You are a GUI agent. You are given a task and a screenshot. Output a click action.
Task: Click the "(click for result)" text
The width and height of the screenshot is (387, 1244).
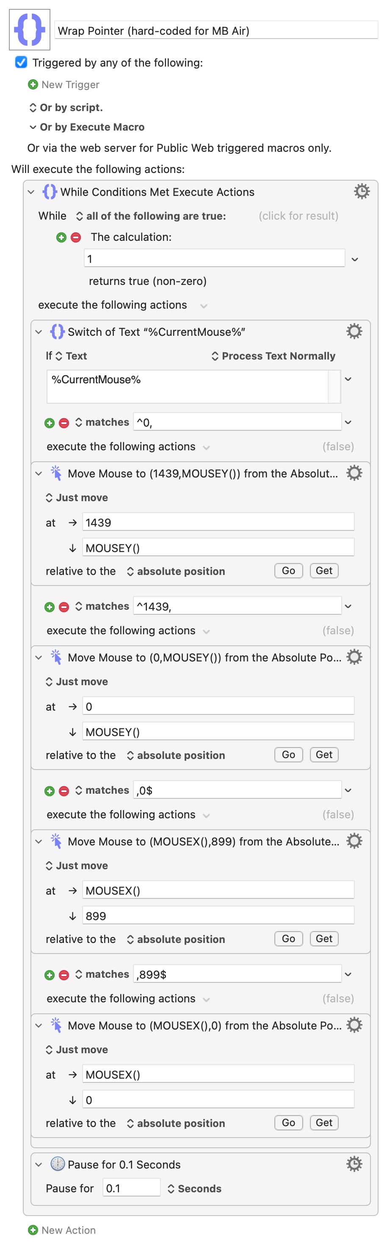[298, 216]
